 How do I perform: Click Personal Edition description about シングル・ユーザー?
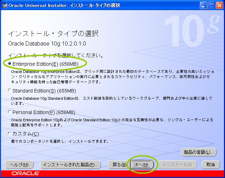pos(112,122)
